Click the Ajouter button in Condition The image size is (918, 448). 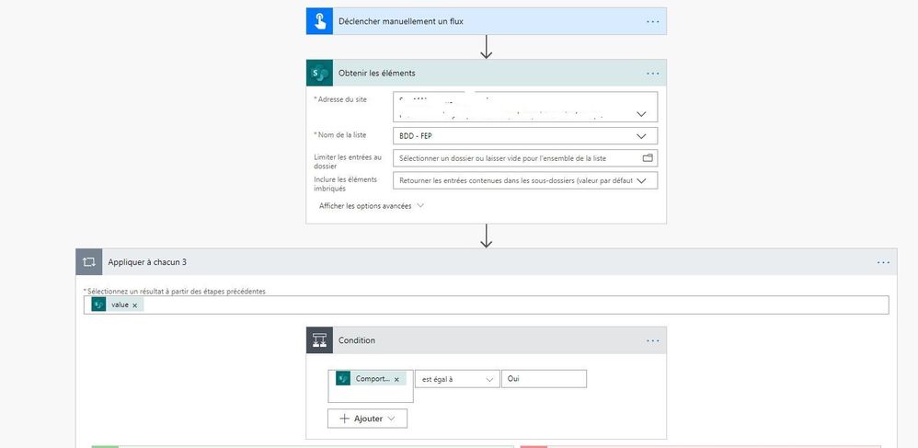[367, 419]
